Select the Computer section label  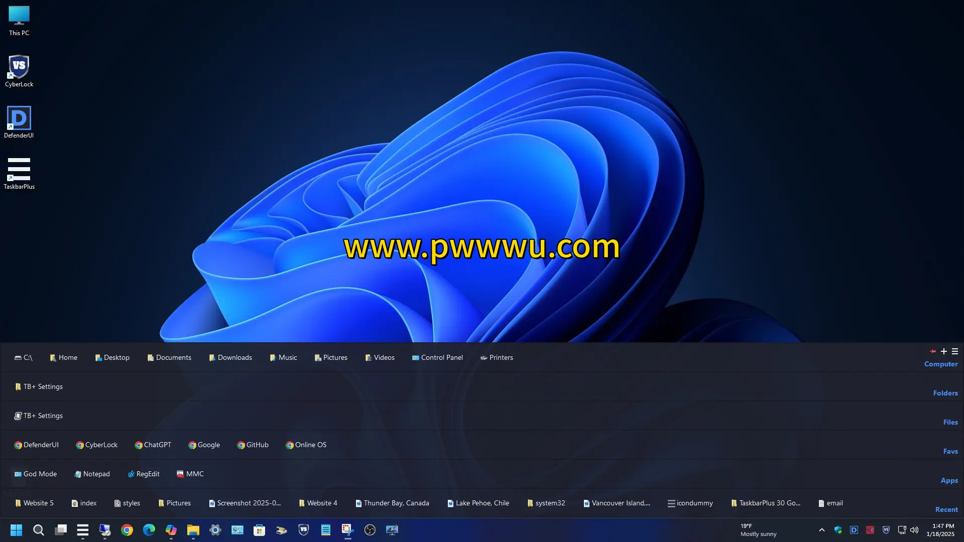pyautogui.click(x=940, y=364)
